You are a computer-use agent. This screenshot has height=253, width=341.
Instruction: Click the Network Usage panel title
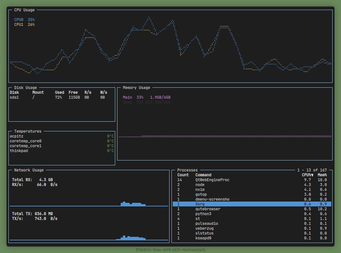(x=29, y=170)
